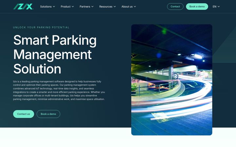Expand the chevron beside Resources

[x=115, y=7]
